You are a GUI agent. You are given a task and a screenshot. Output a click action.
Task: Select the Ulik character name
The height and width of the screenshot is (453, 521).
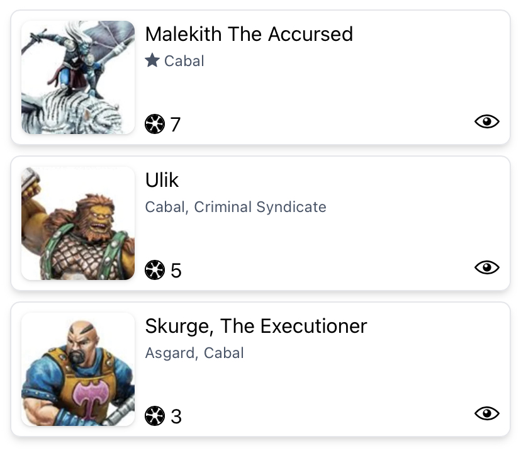click(162, 180)
